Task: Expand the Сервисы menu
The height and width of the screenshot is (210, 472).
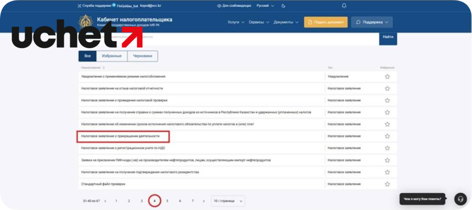Action: (x=259, y=22)
